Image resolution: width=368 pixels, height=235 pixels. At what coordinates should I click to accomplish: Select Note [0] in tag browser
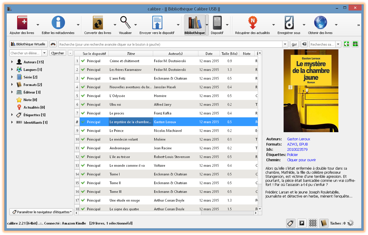tap(30, 100)
